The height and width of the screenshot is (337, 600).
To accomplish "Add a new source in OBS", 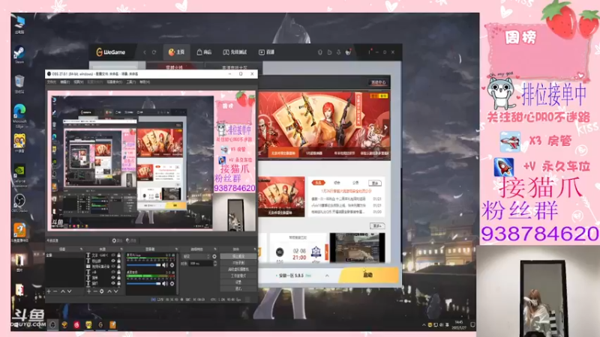I will [x=88, y=291].
